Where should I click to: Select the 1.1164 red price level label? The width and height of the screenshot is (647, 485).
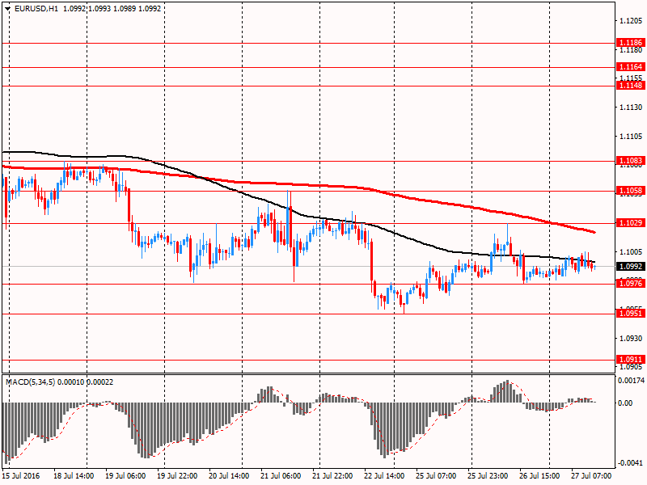tap(631, 67)
